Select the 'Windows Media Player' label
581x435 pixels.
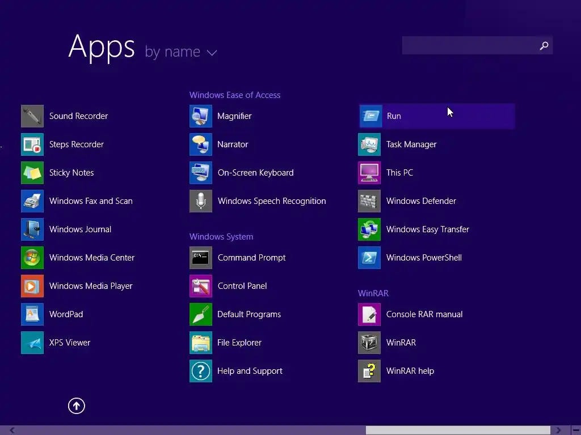[x=91, y=286]
